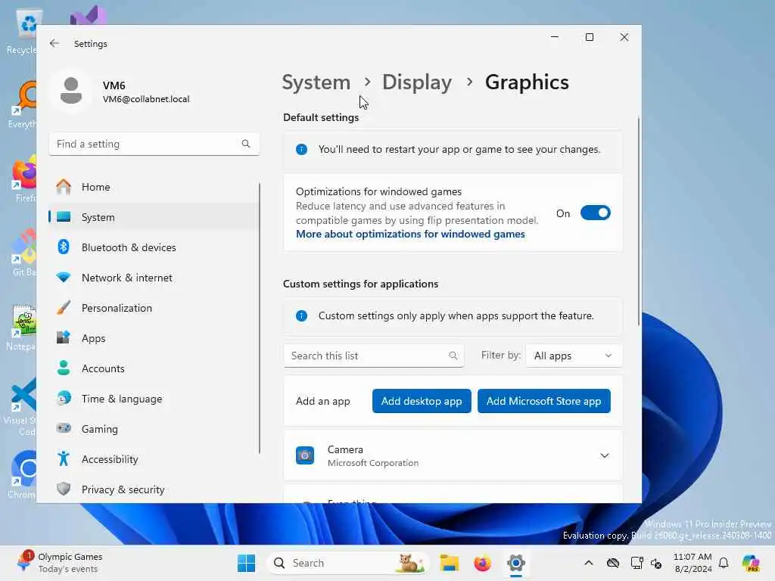Select Bluetooth & devices in sidebar
Screen dimensions: 775x581
click(154, 247)
